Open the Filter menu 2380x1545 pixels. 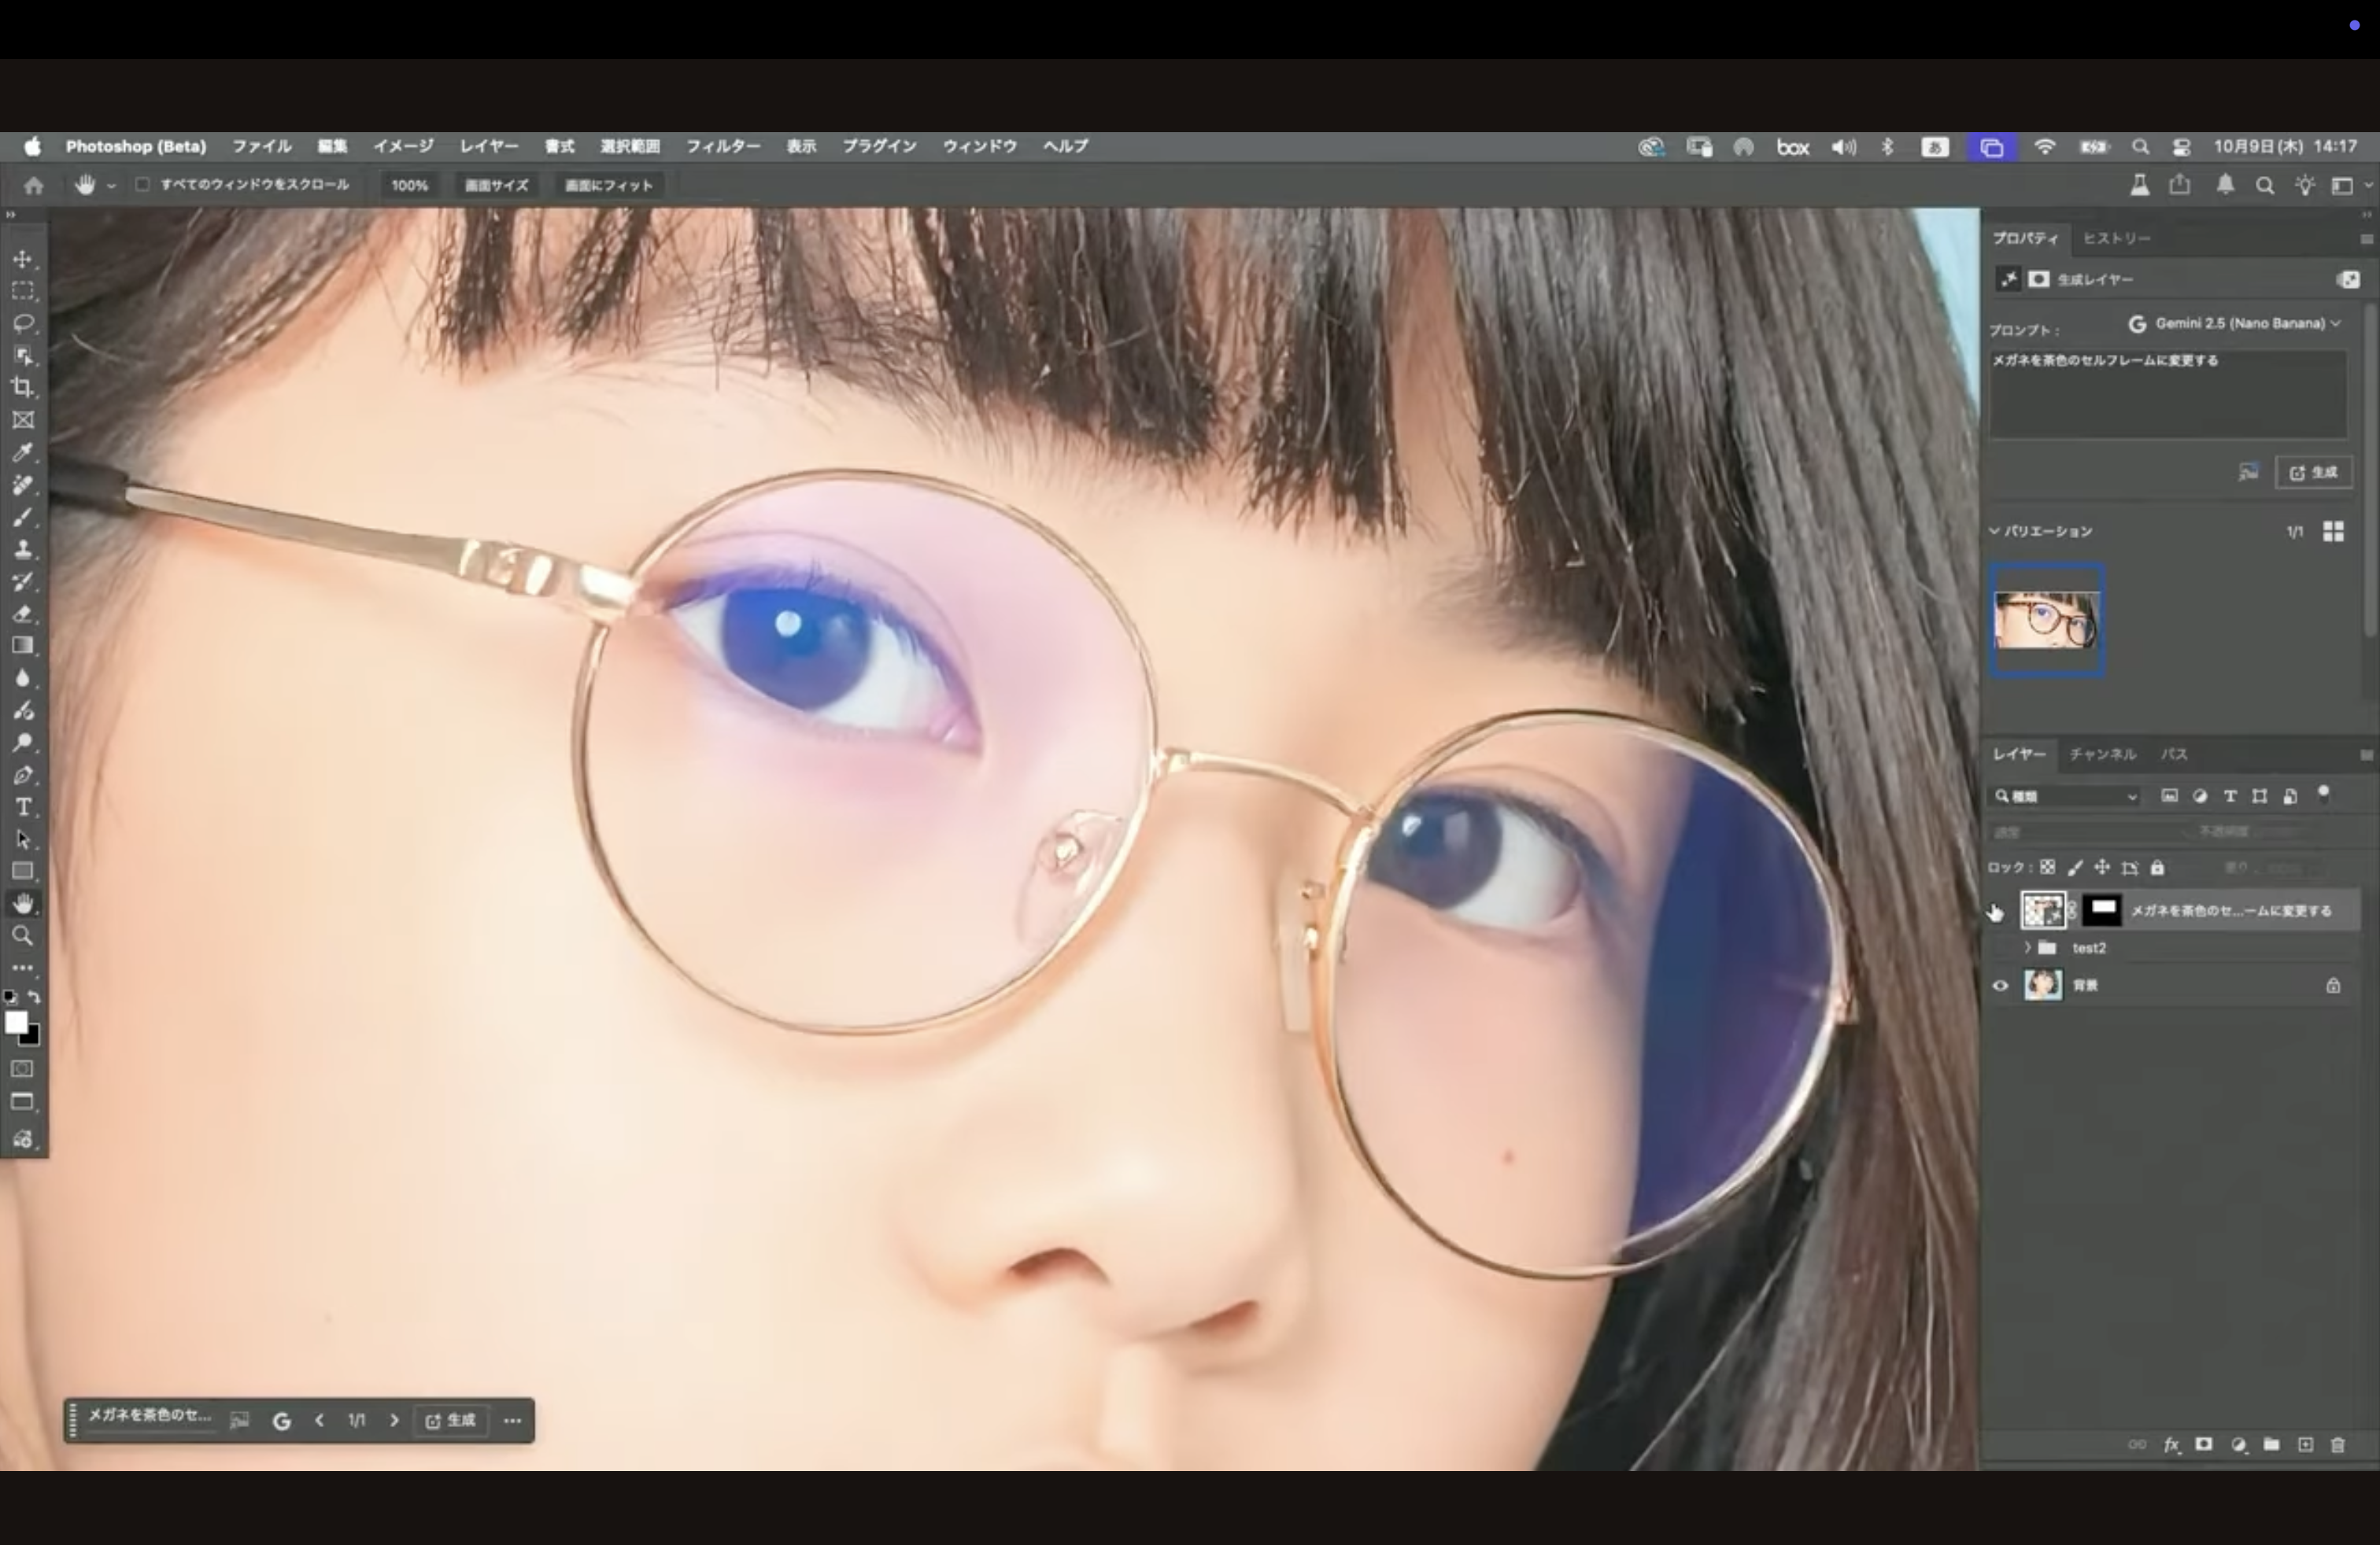tap(722, 146)
